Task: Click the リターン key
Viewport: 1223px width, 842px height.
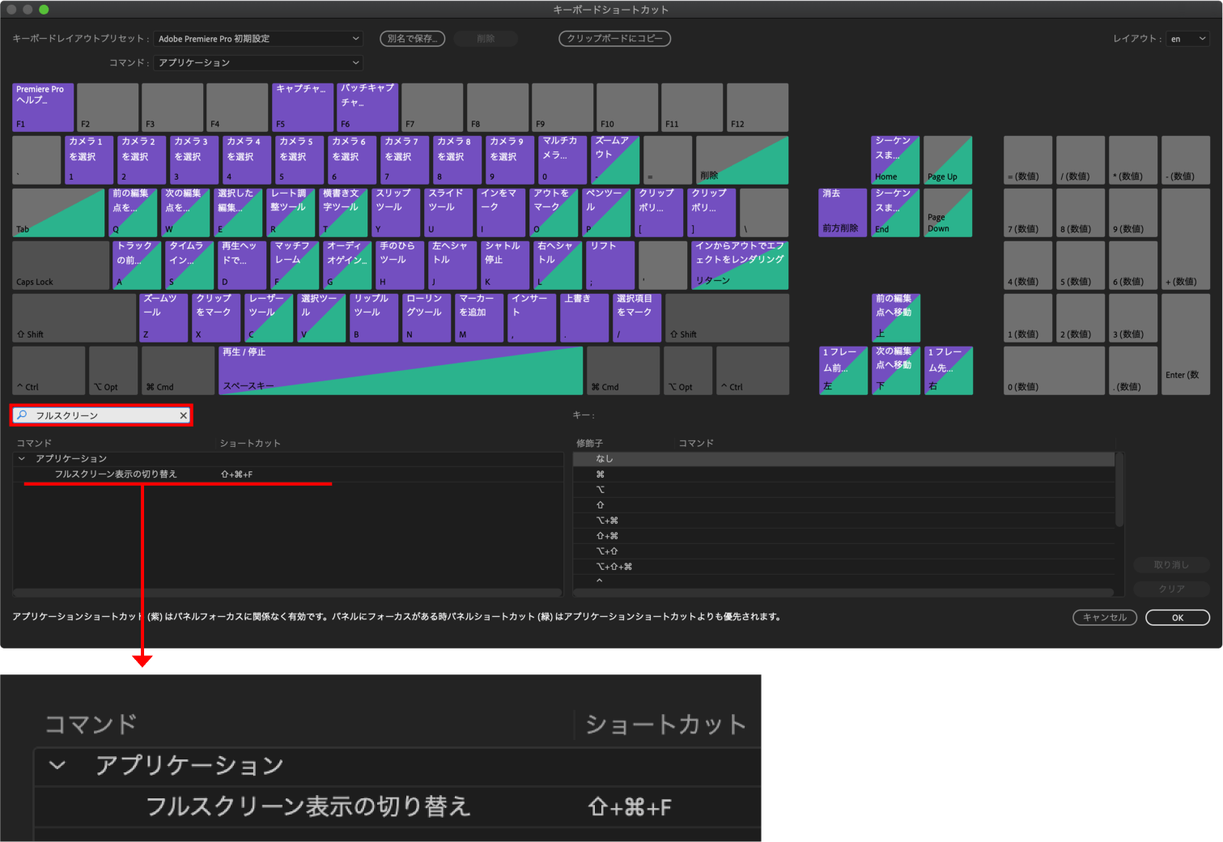Action: [x=740, y=265]
